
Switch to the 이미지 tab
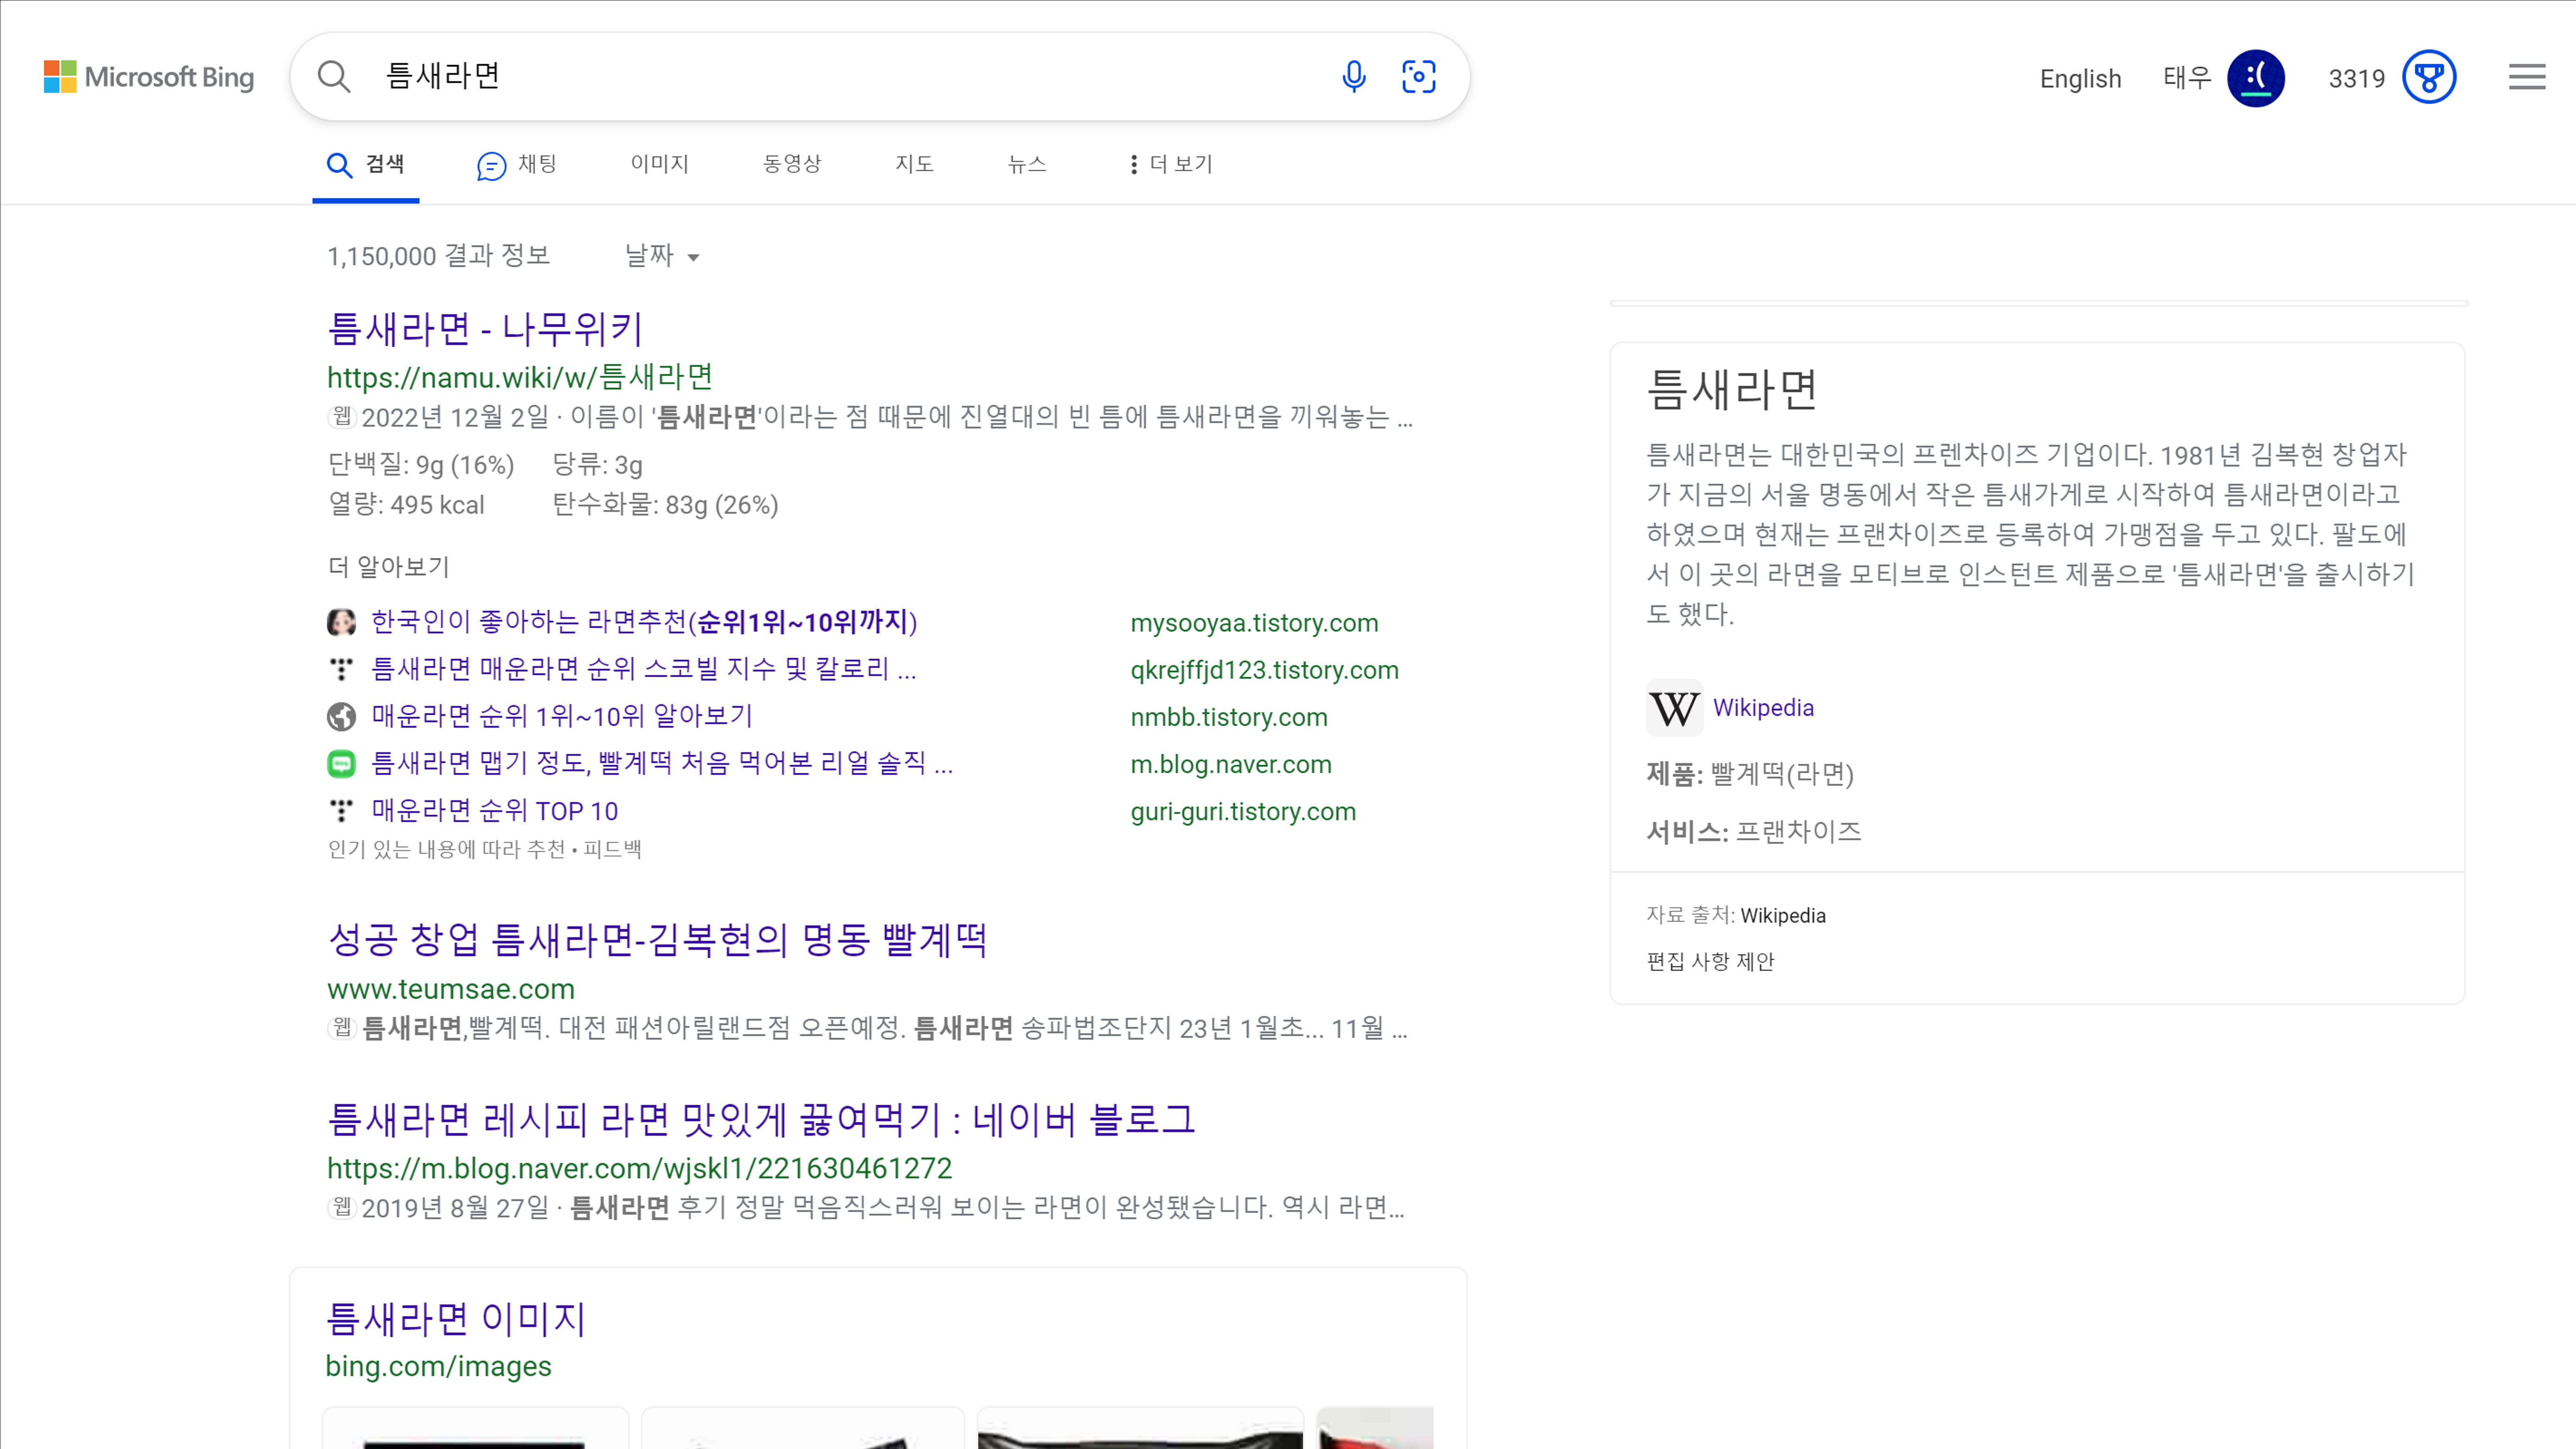tap(659, 164)
